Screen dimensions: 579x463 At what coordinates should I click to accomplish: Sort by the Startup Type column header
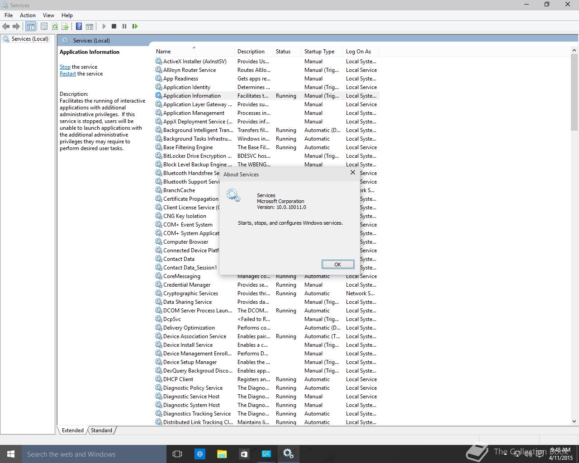[x=322, y=51]
